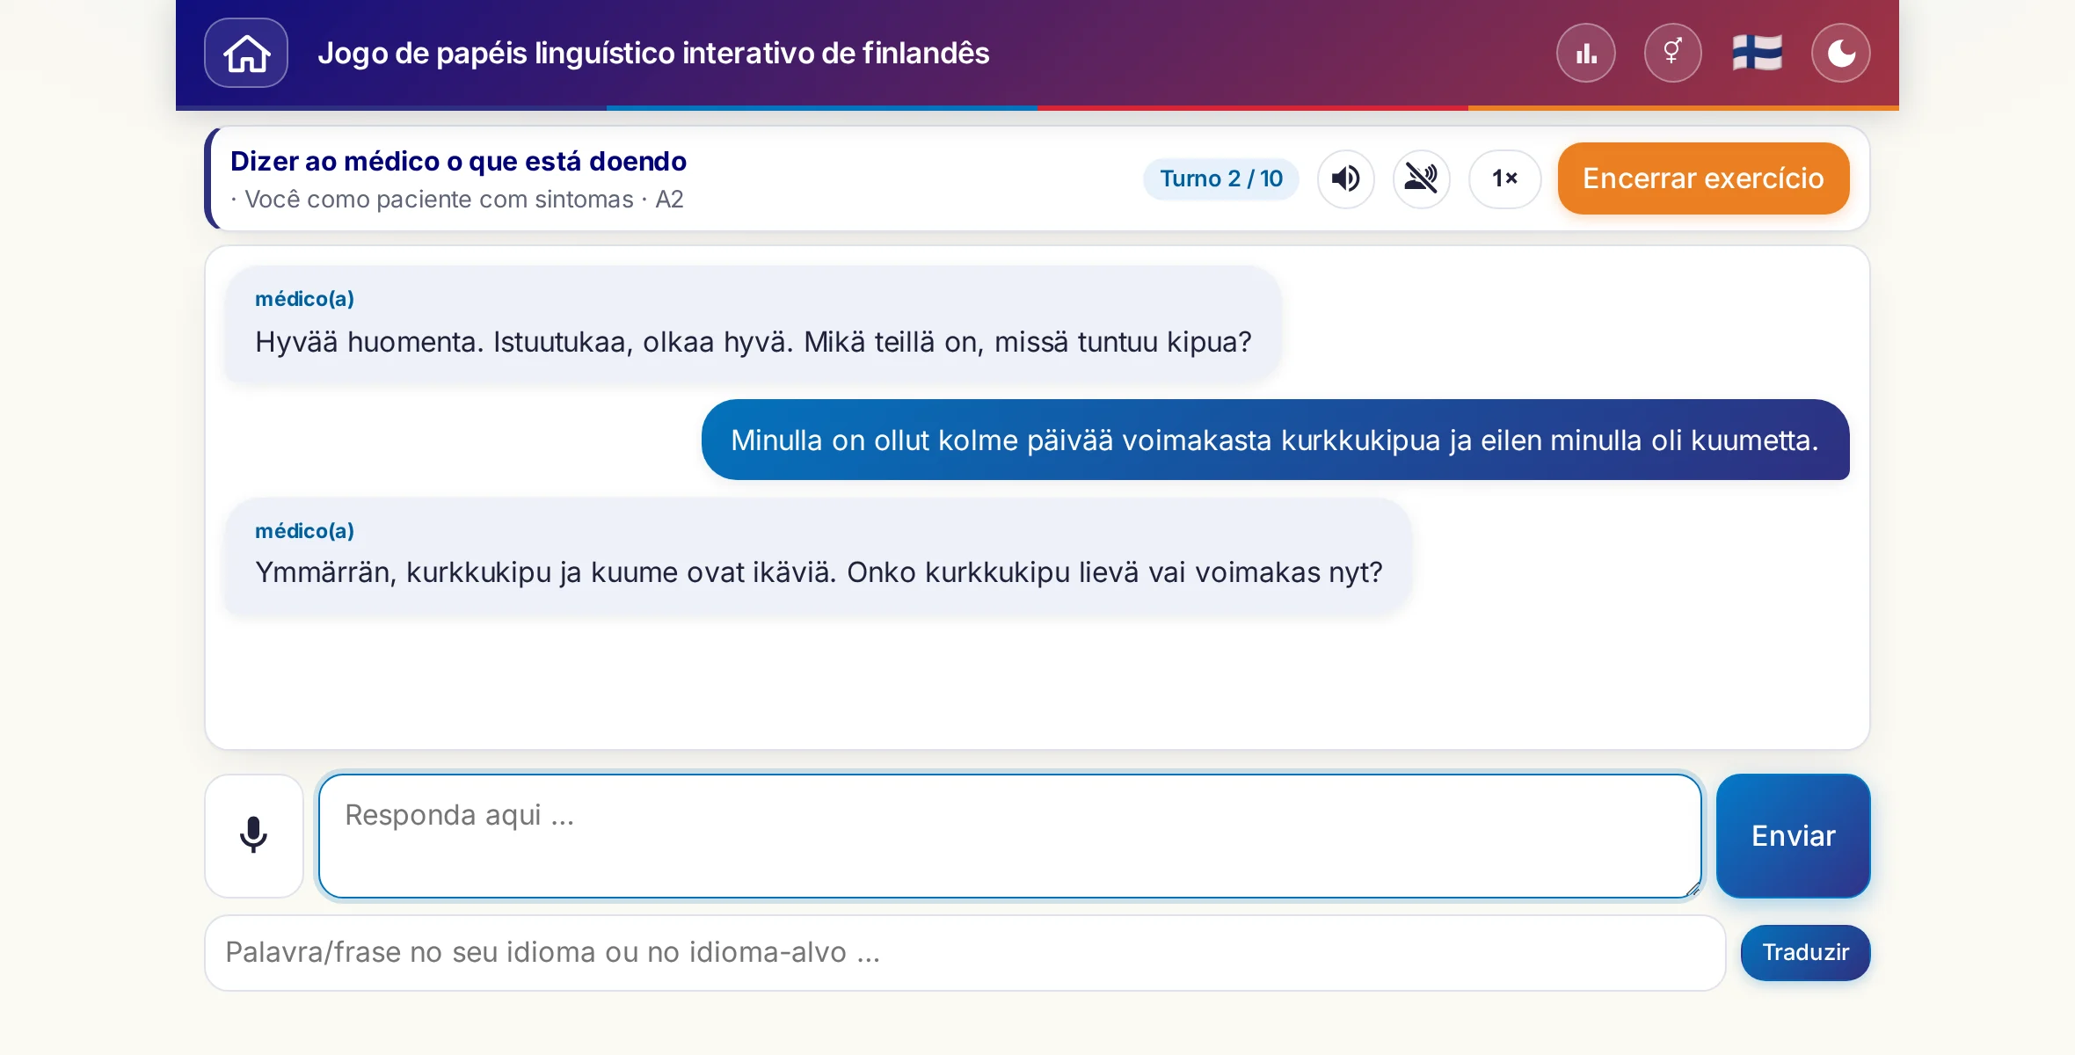Image resolution: width=2075 pixels, height=1055 pixels.
Task: Open the gender selection icon
Action: tap(1672, 53)
